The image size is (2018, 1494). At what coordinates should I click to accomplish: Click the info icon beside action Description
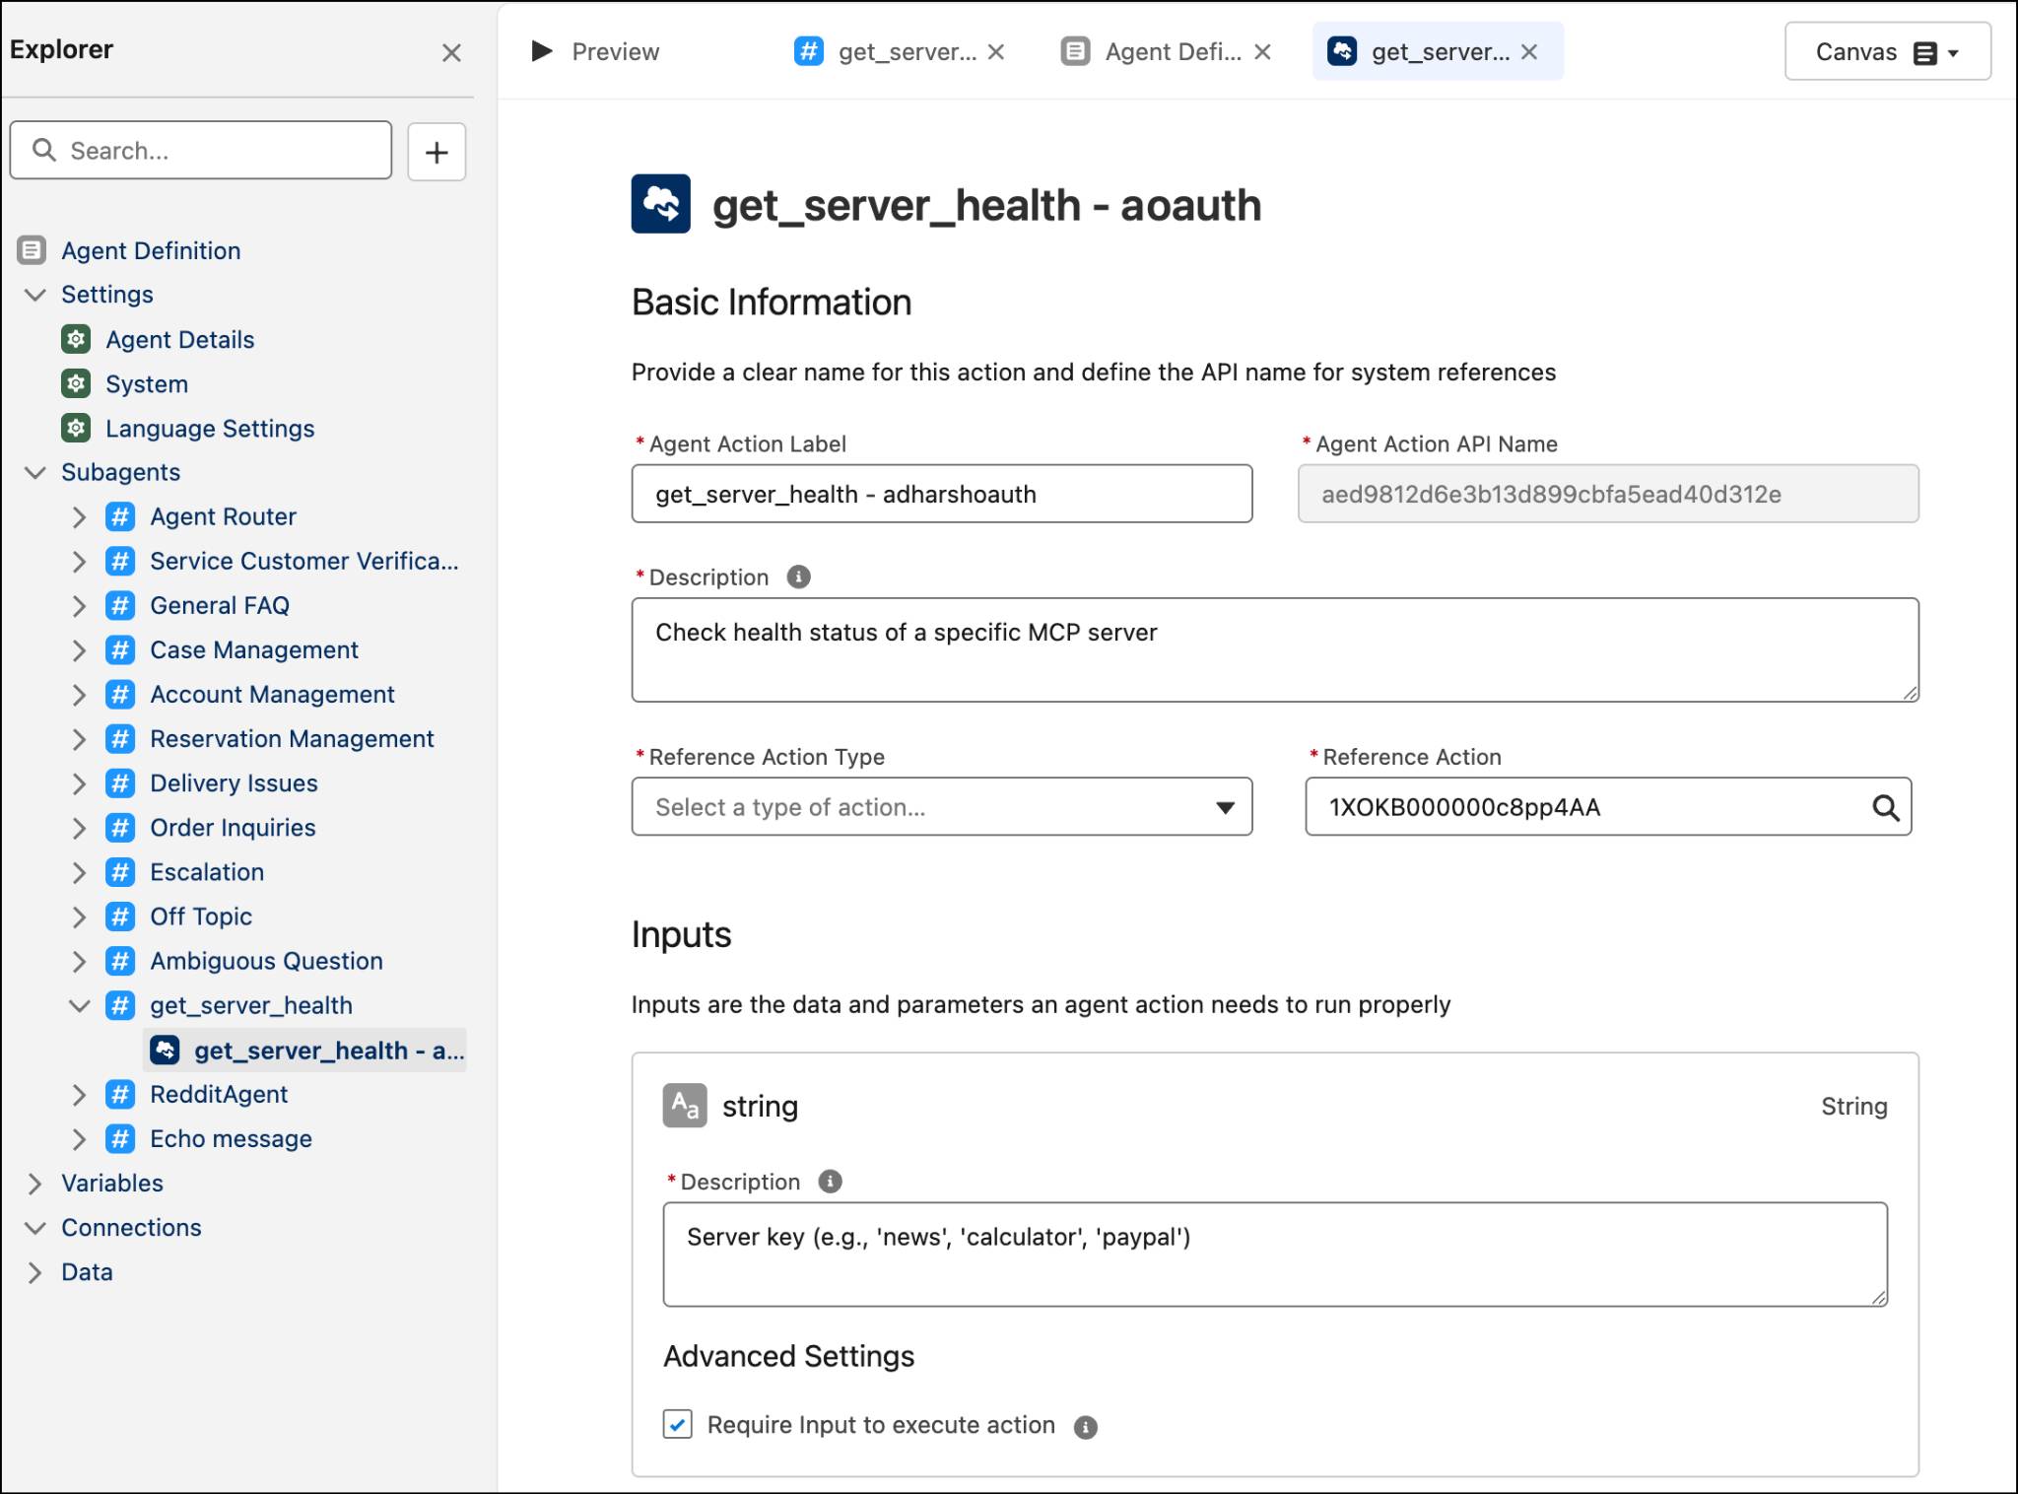[799, 577]
